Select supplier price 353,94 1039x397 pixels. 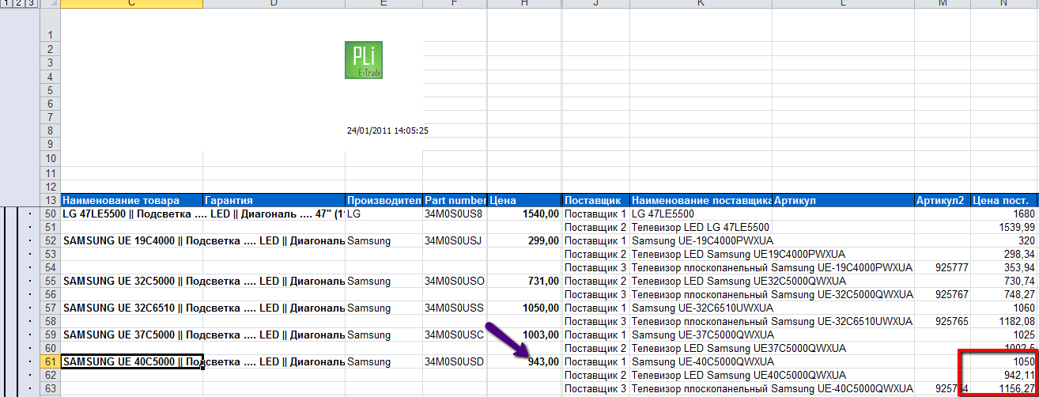click(1004, 267)
